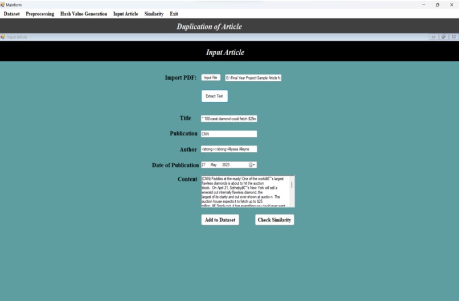Open the Similarity menu
The width and height of the screenshot is (459, 301).
coord(154,14)
